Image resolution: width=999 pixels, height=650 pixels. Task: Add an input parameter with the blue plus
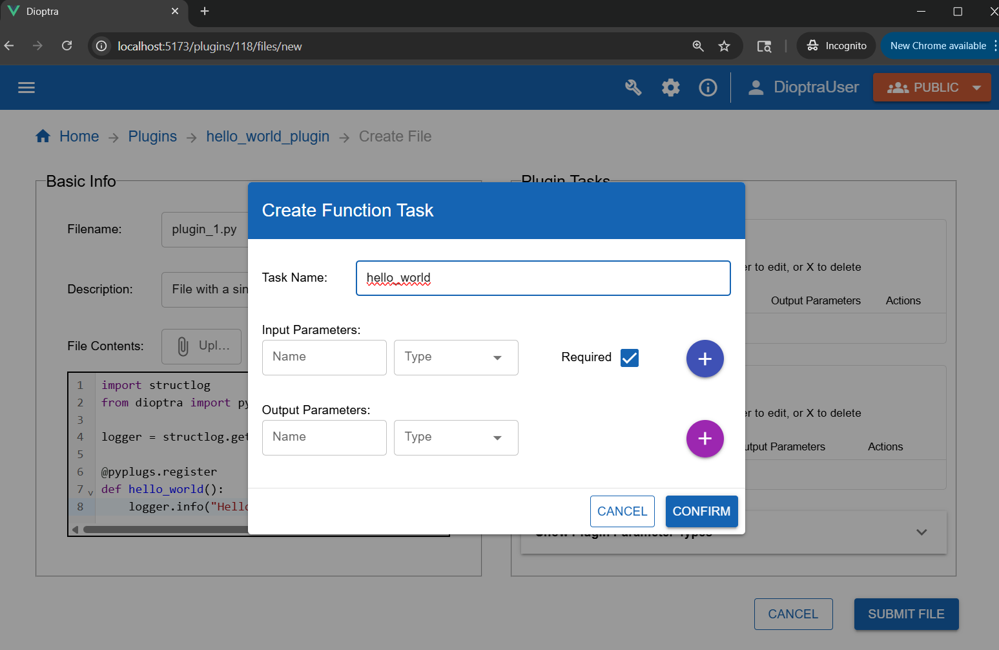coord(705,359)
